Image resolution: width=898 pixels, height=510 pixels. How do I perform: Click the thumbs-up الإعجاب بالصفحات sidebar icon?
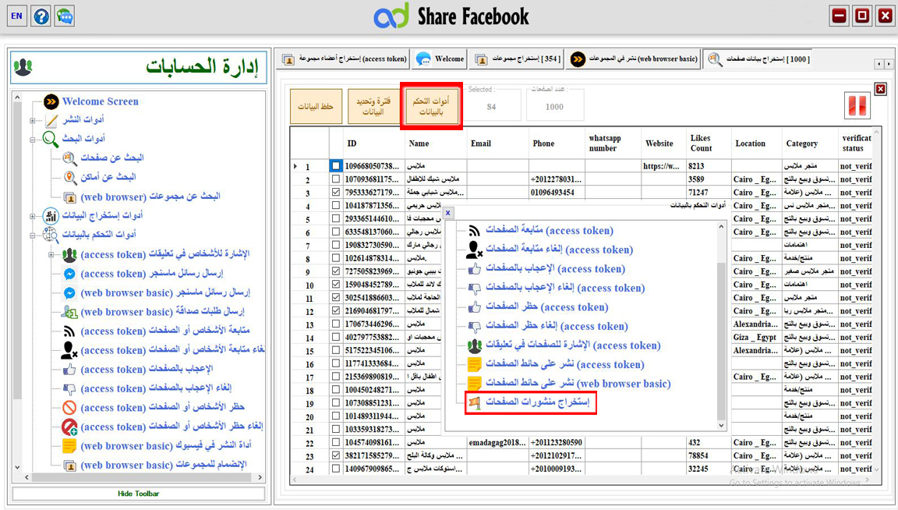pyautogui.click(x=69, y=370)
